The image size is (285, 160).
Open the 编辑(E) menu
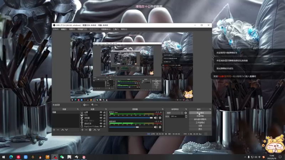64,29
